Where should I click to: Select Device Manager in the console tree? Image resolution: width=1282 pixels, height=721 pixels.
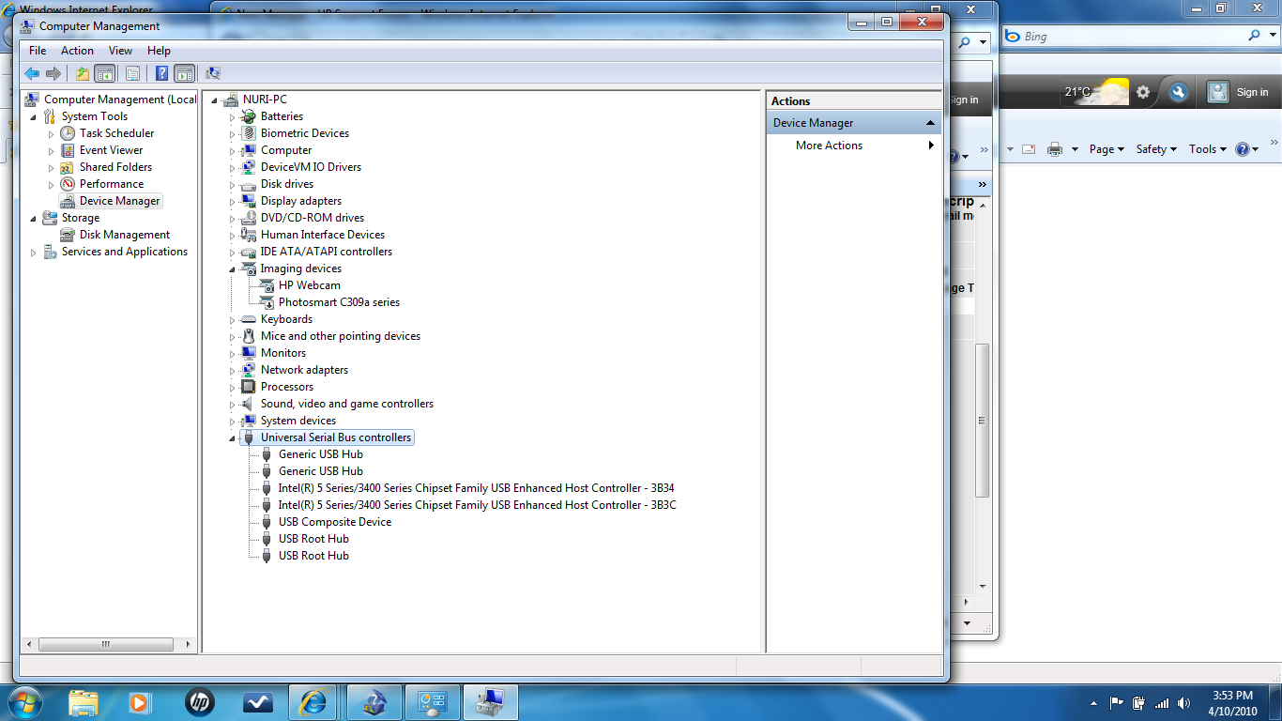[x=120, y=201]
